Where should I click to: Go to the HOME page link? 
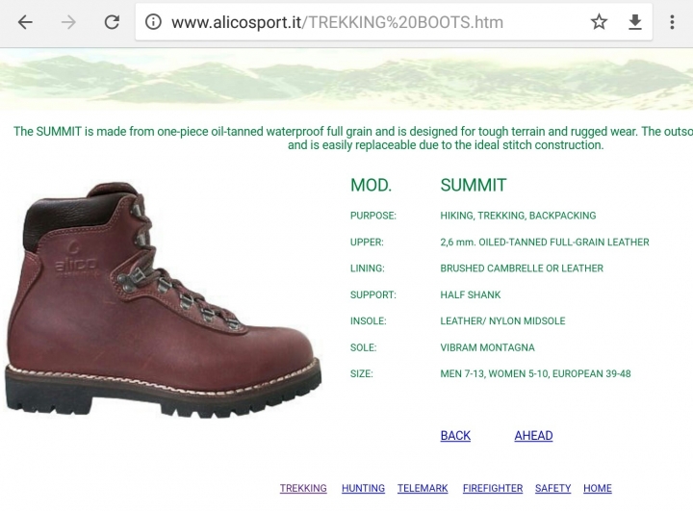(598, 488)
